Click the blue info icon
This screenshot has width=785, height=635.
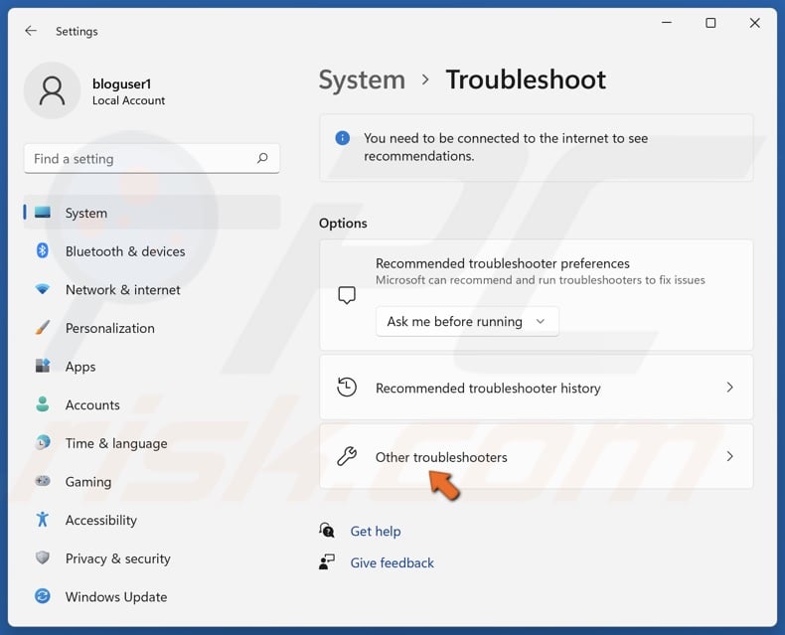[x=343, y=138]
